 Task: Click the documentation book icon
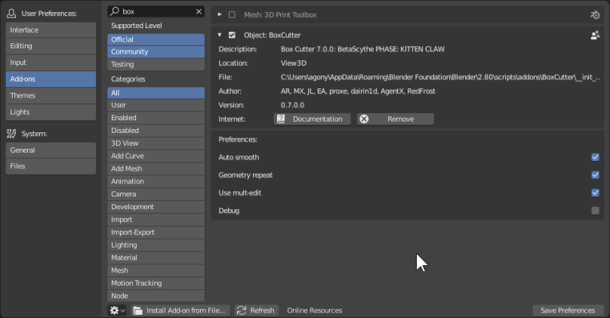[281, 119]
